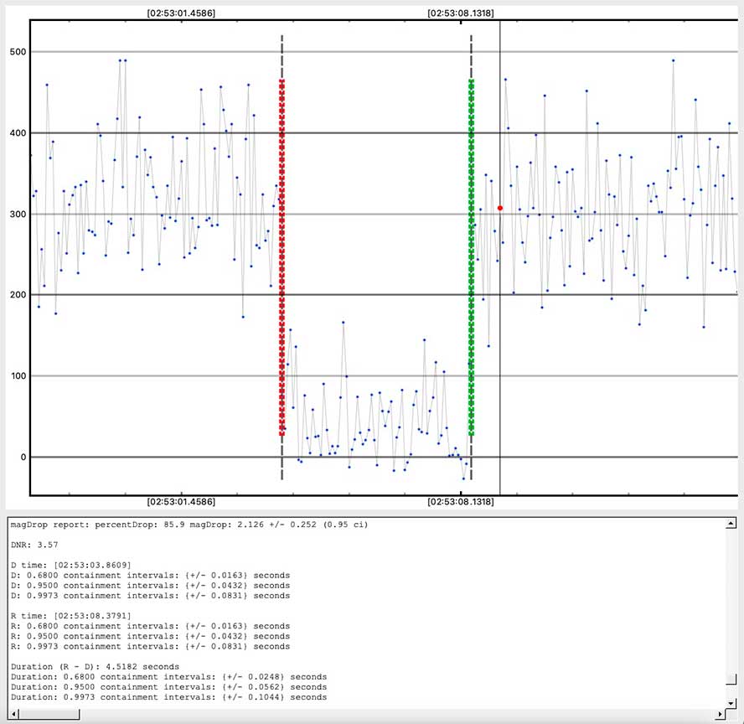The width and height of the screenshot is (744, 724).
Task: Click the y-axis label 500
Action: click(x=18, y=52)
